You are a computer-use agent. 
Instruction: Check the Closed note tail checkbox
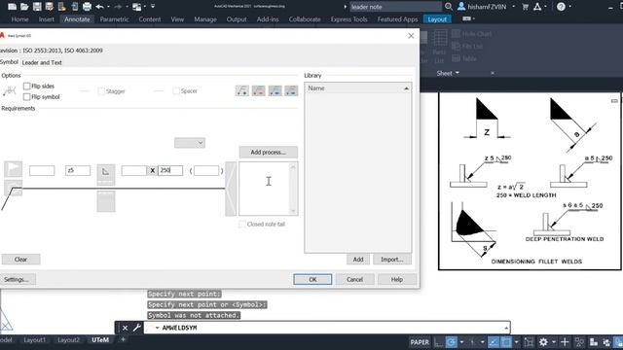tap(242, 225)
